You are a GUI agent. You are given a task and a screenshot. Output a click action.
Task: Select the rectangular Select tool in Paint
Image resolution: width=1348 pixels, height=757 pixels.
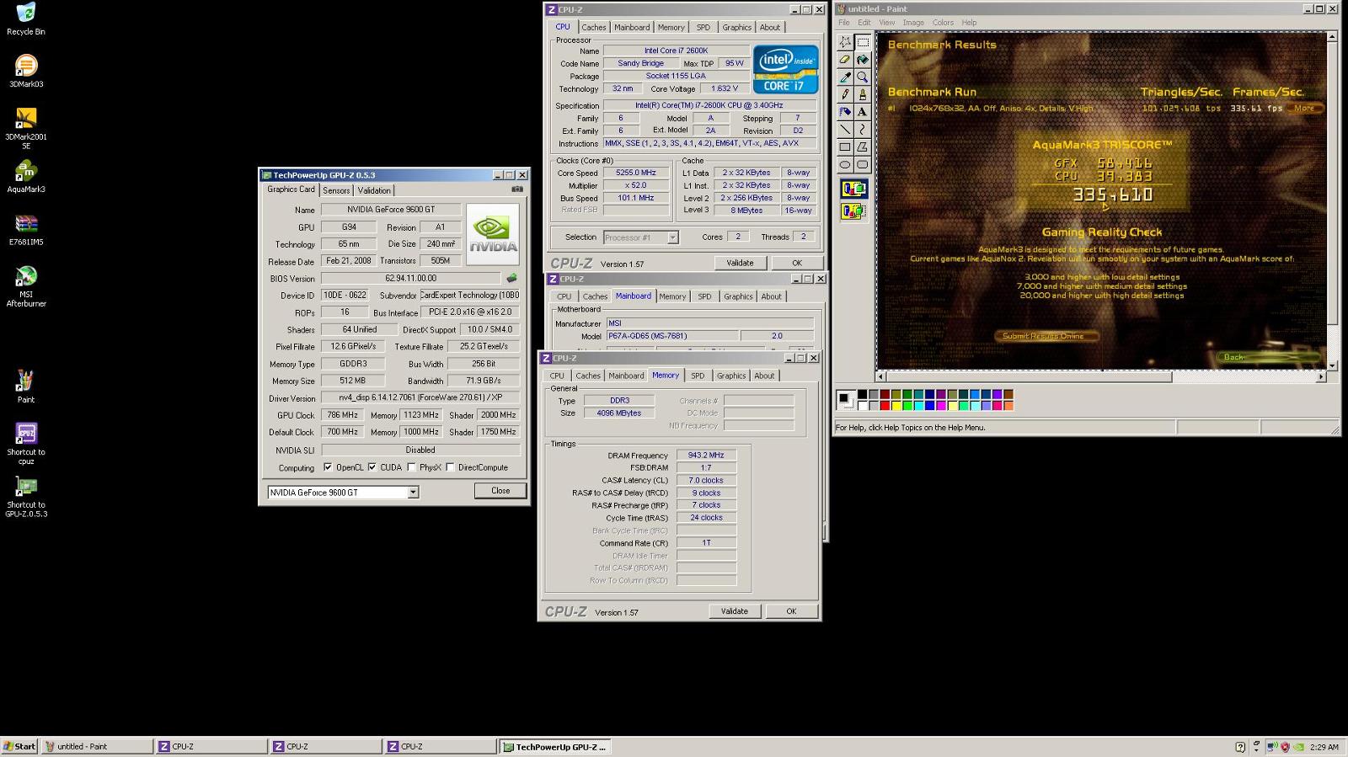coord(863,41)
